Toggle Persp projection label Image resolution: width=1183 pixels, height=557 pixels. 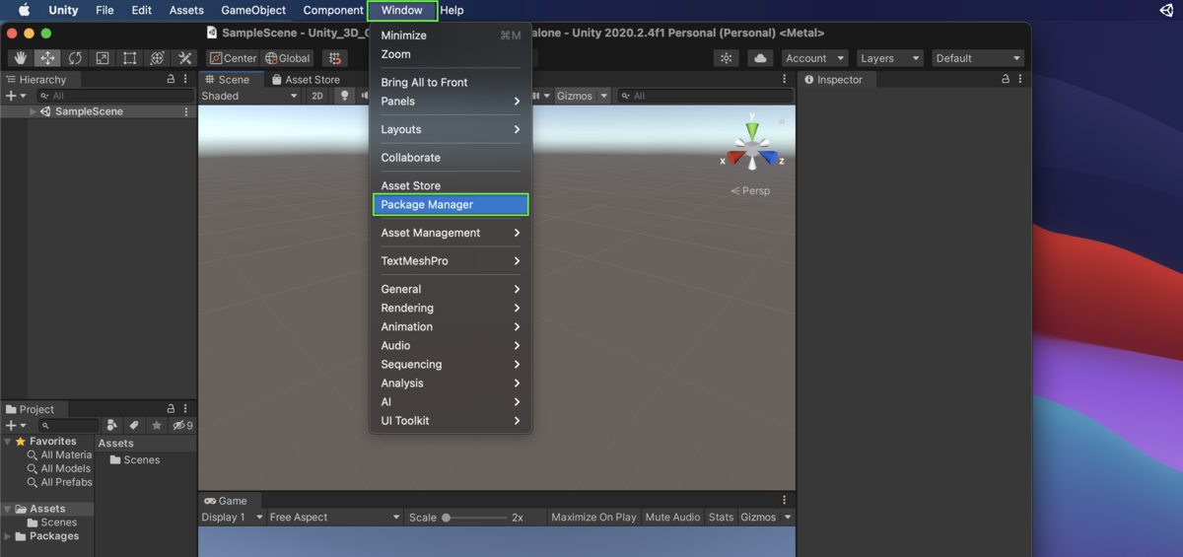click(x=750, y=190)
